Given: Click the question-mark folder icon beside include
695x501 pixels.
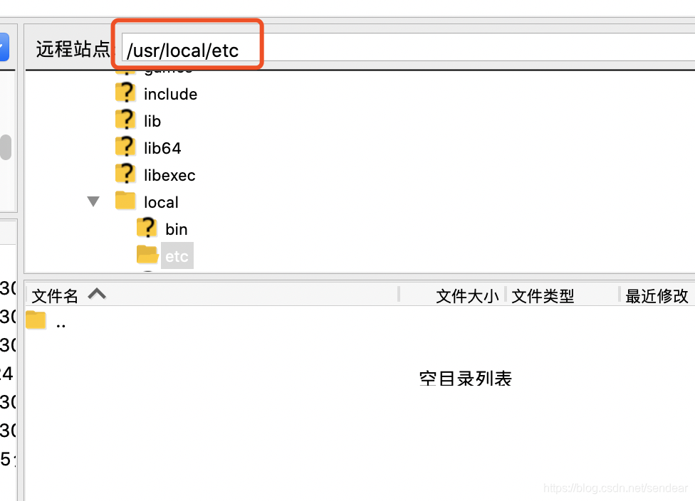Looking at the screenshot, I should [125, 93].
